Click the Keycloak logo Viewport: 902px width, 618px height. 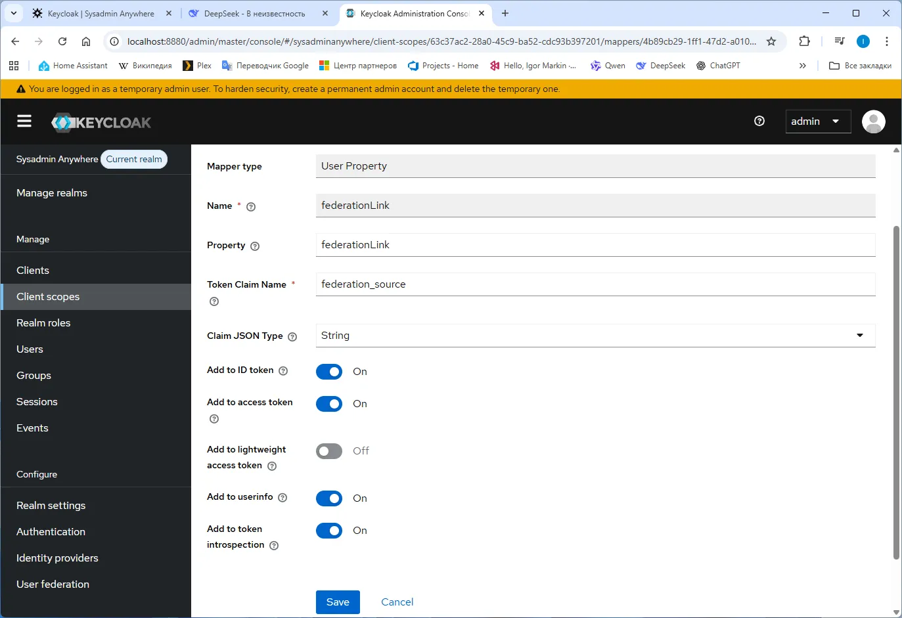pos(101,121)
